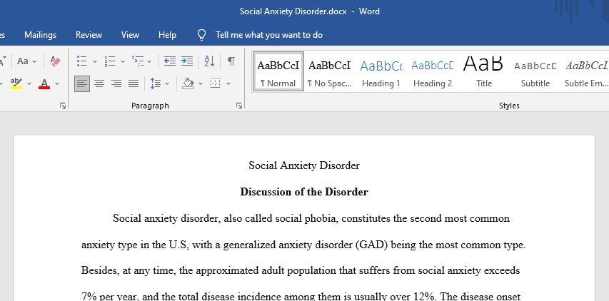609x301 pixels.
Task: Click the 'Discussion of the Disorder' heading
Action: [304, 192]
